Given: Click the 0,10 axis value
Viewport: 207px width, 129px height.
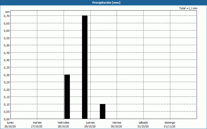Looking at the screenshot, I should point(7,104).
